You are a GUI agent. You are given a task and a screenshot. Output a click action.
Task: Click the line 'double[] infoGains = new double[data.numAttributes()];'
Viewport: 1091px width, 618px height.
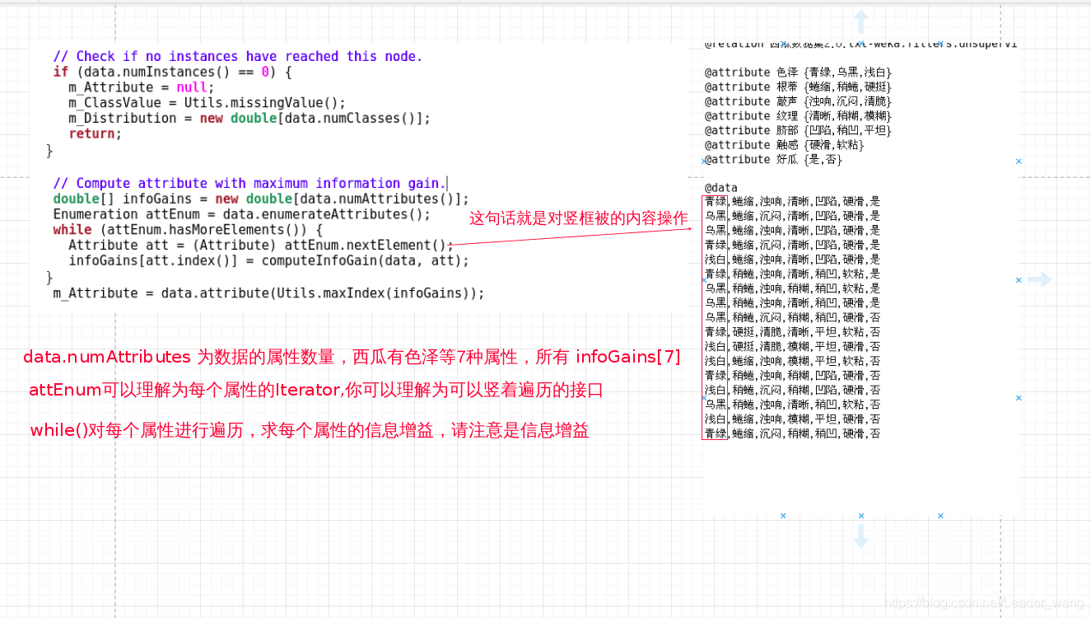pos(261,199)
